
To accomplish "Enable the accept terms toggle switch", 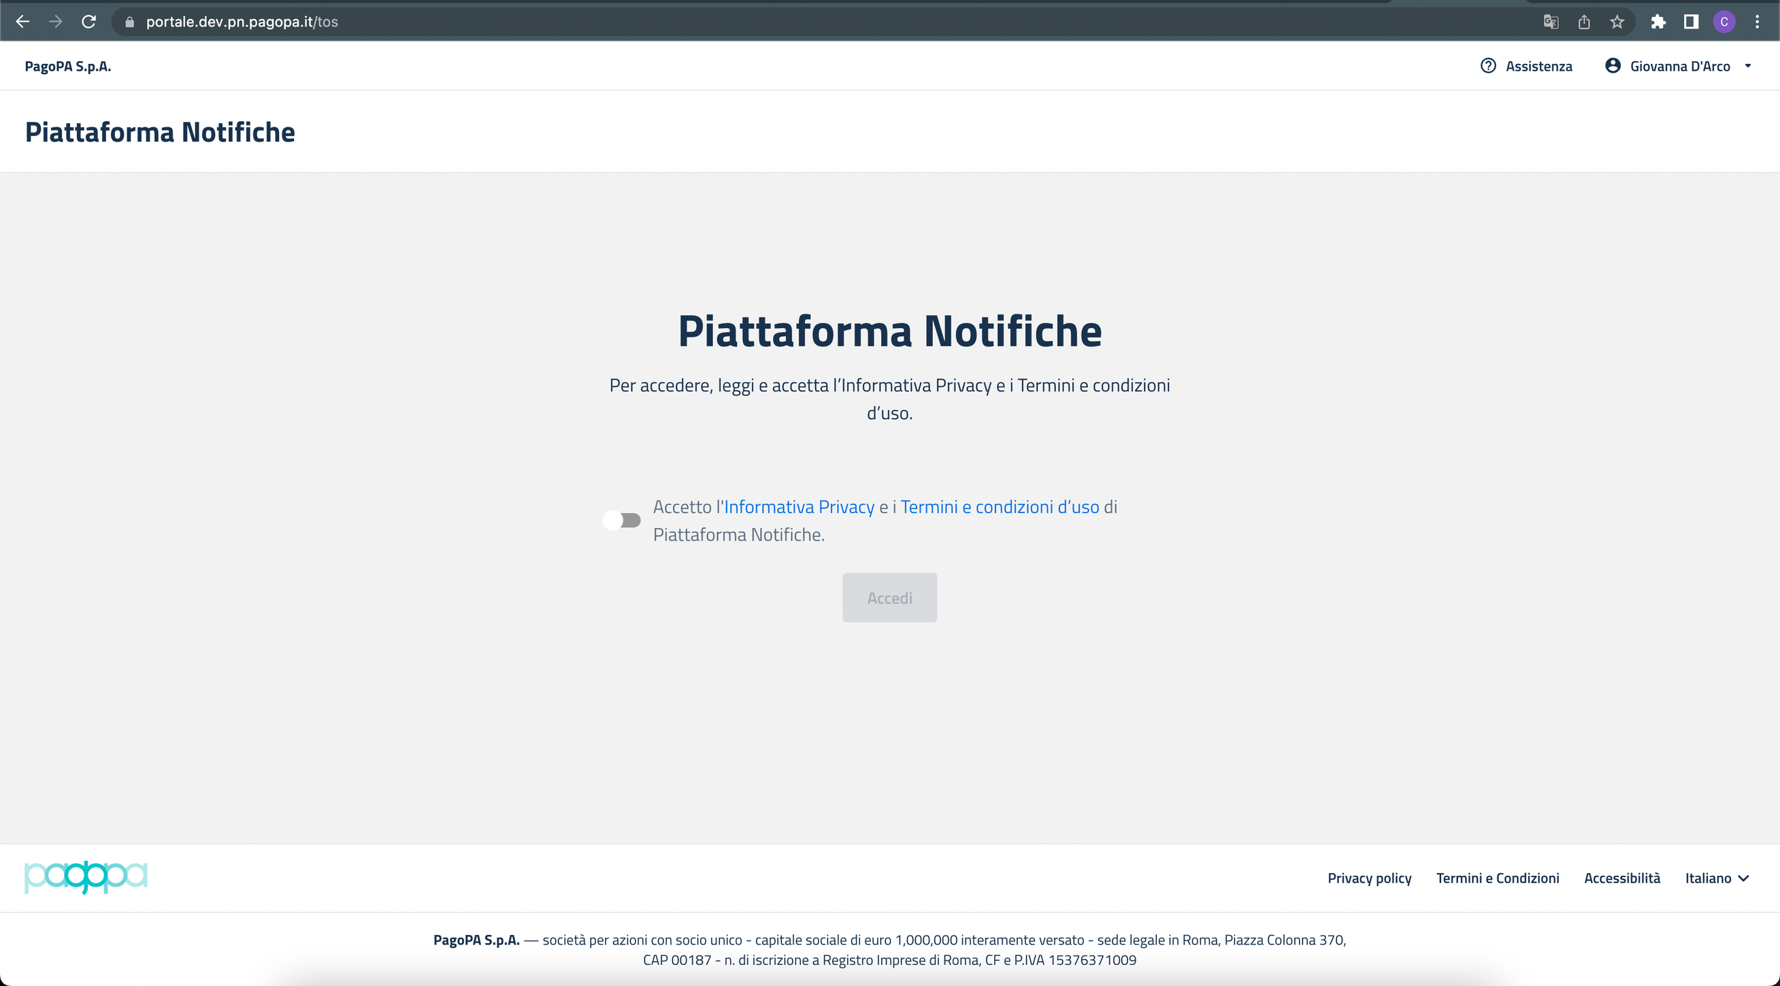I will (621, 520).
